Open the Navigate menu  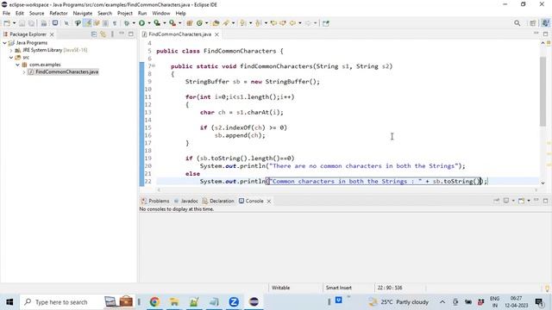(x=83, y=14)
